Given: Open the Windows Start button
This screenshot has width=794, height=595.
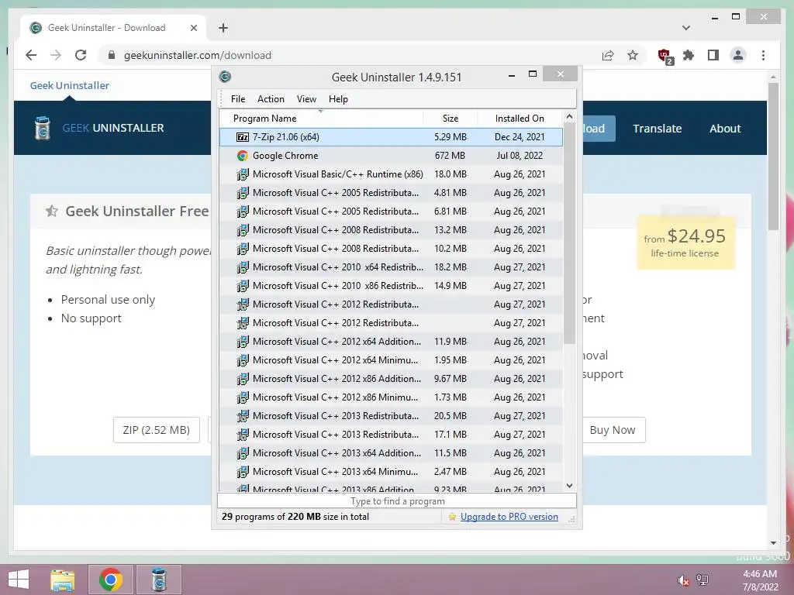Looking at the screenshot, I should (19, 580).
